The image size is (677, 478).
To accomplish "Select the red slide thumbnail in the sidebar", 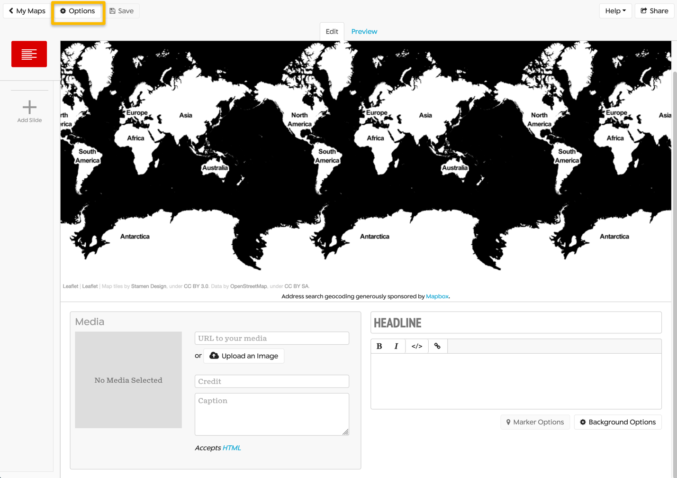I will [x=29, y=54].
